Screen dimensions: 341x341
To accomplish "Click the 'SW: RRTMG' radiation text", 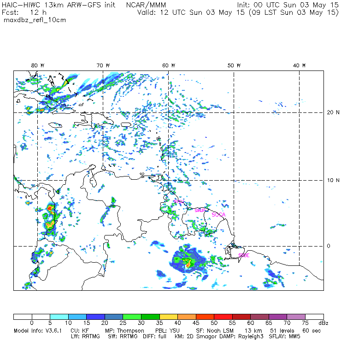I will tap(123, 337).
